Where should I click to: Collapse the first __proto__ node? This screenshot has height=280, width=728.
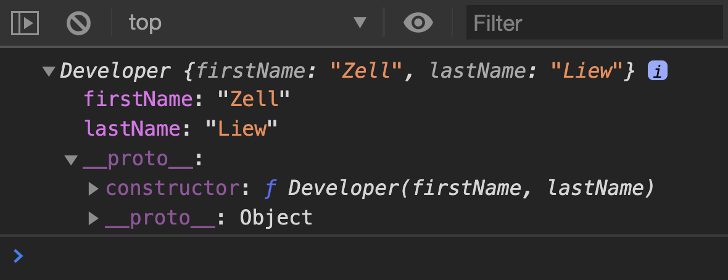tap(71, 160)
